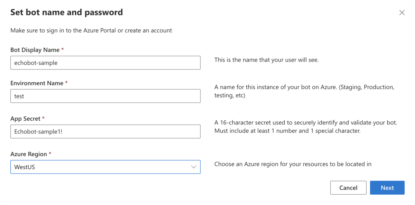Close the bot setup dialog
Viewport: 415px width, 205px height.
[x=402, y=13]
